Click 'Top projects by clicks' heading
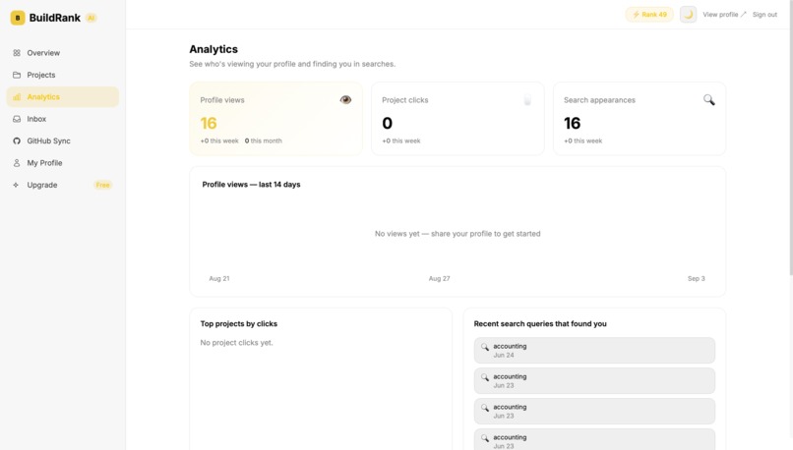Viewport: 793px width, 450px height. click(239, 323)
